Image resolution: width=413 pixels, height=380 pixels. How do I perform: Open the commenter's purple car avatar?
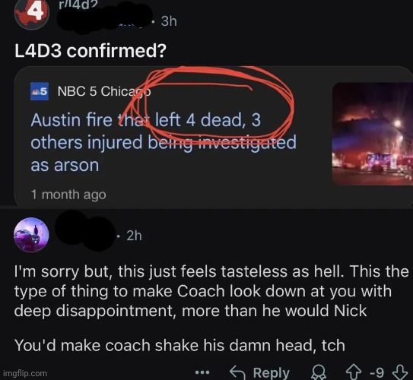pos(31,235)
